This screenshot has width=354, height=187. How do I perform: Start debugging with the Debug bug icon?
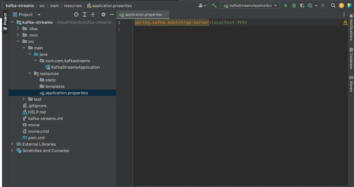coord(294,5)
